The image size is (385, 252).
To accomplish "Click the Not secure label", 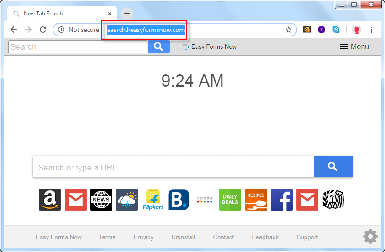I will pyautogui.click(x=84, y=30).
